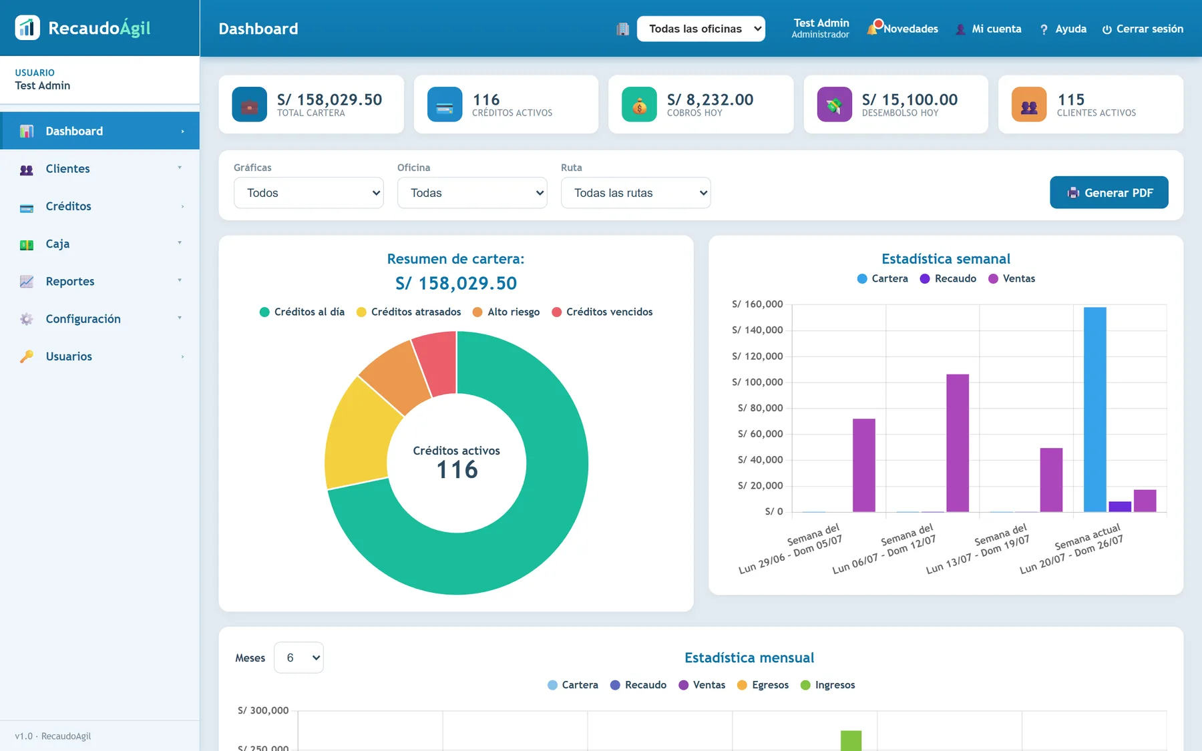Toggle Ingresos series in Estadística mensual
Screen dimensions: 1202x751
coord(827,685)
